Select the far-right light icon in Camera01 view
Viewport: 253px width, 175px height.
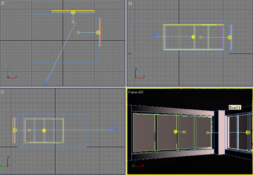[x=248, y=132]
